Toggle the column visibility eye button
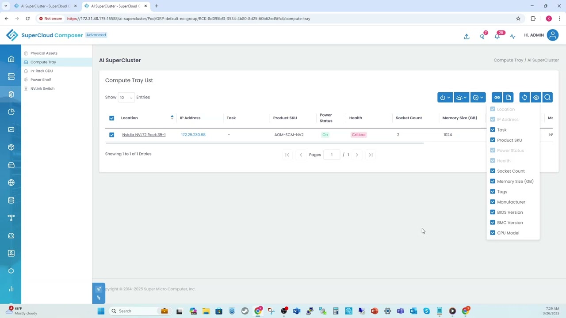 (x=536, y=98)
